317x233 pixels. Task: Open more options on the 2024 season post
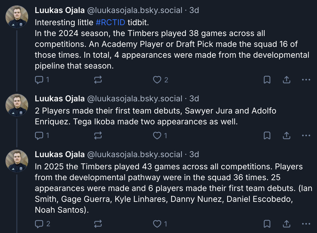[x=306, y=80]
